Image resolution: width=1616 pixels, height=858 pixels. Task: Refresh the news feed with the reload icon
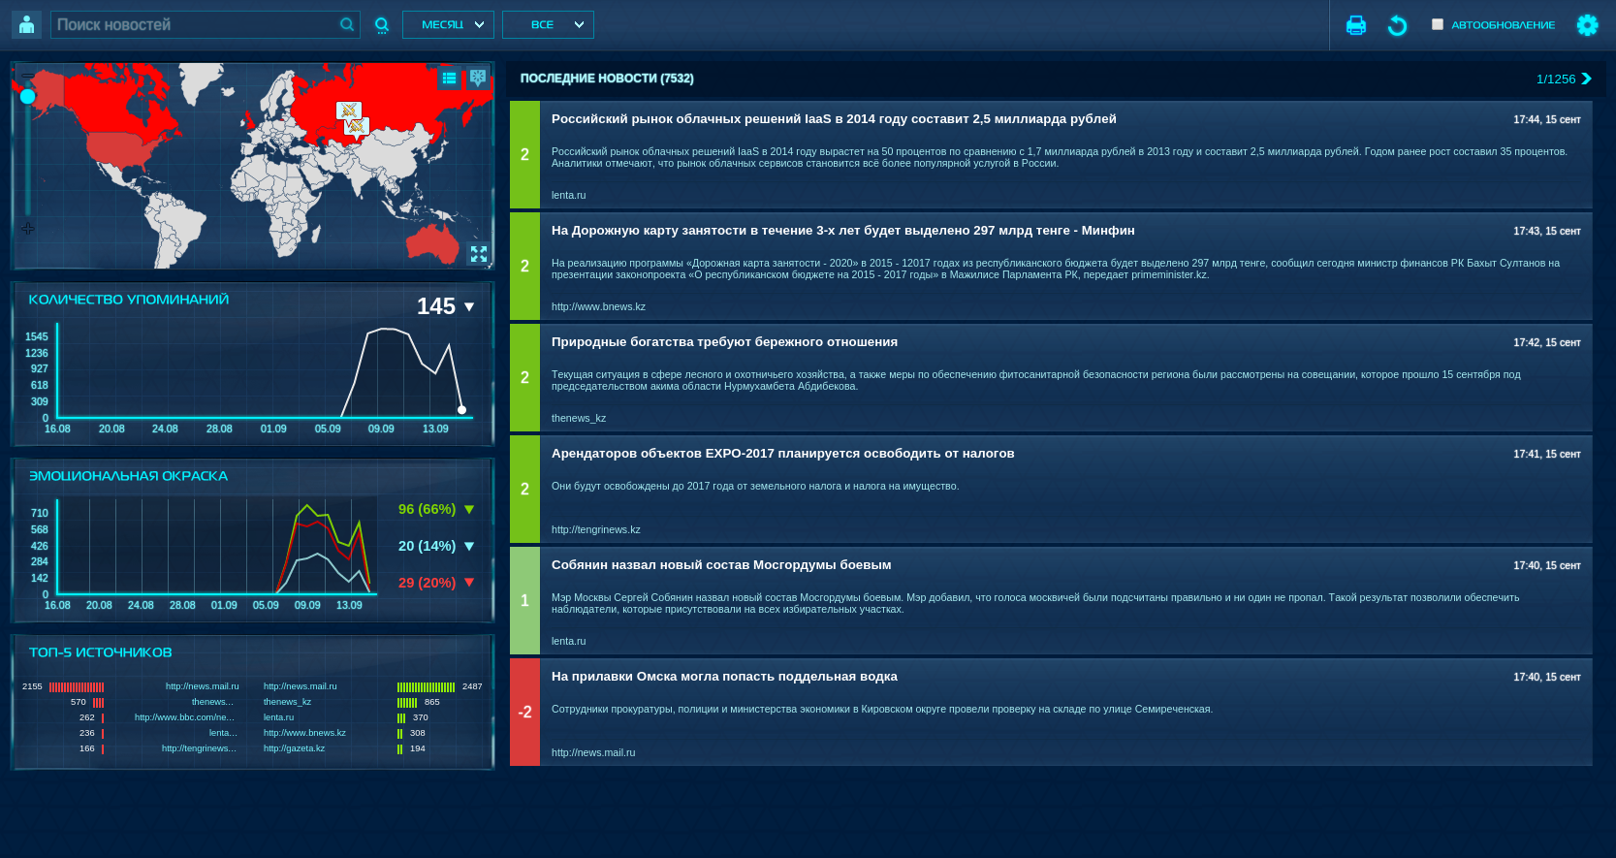pos(1397,25)
